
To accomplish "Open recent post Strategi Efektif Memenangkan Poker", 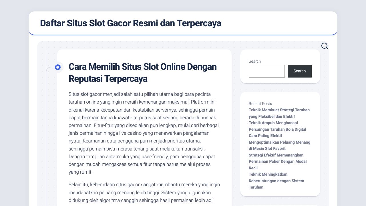I will [x=278, y=161].
